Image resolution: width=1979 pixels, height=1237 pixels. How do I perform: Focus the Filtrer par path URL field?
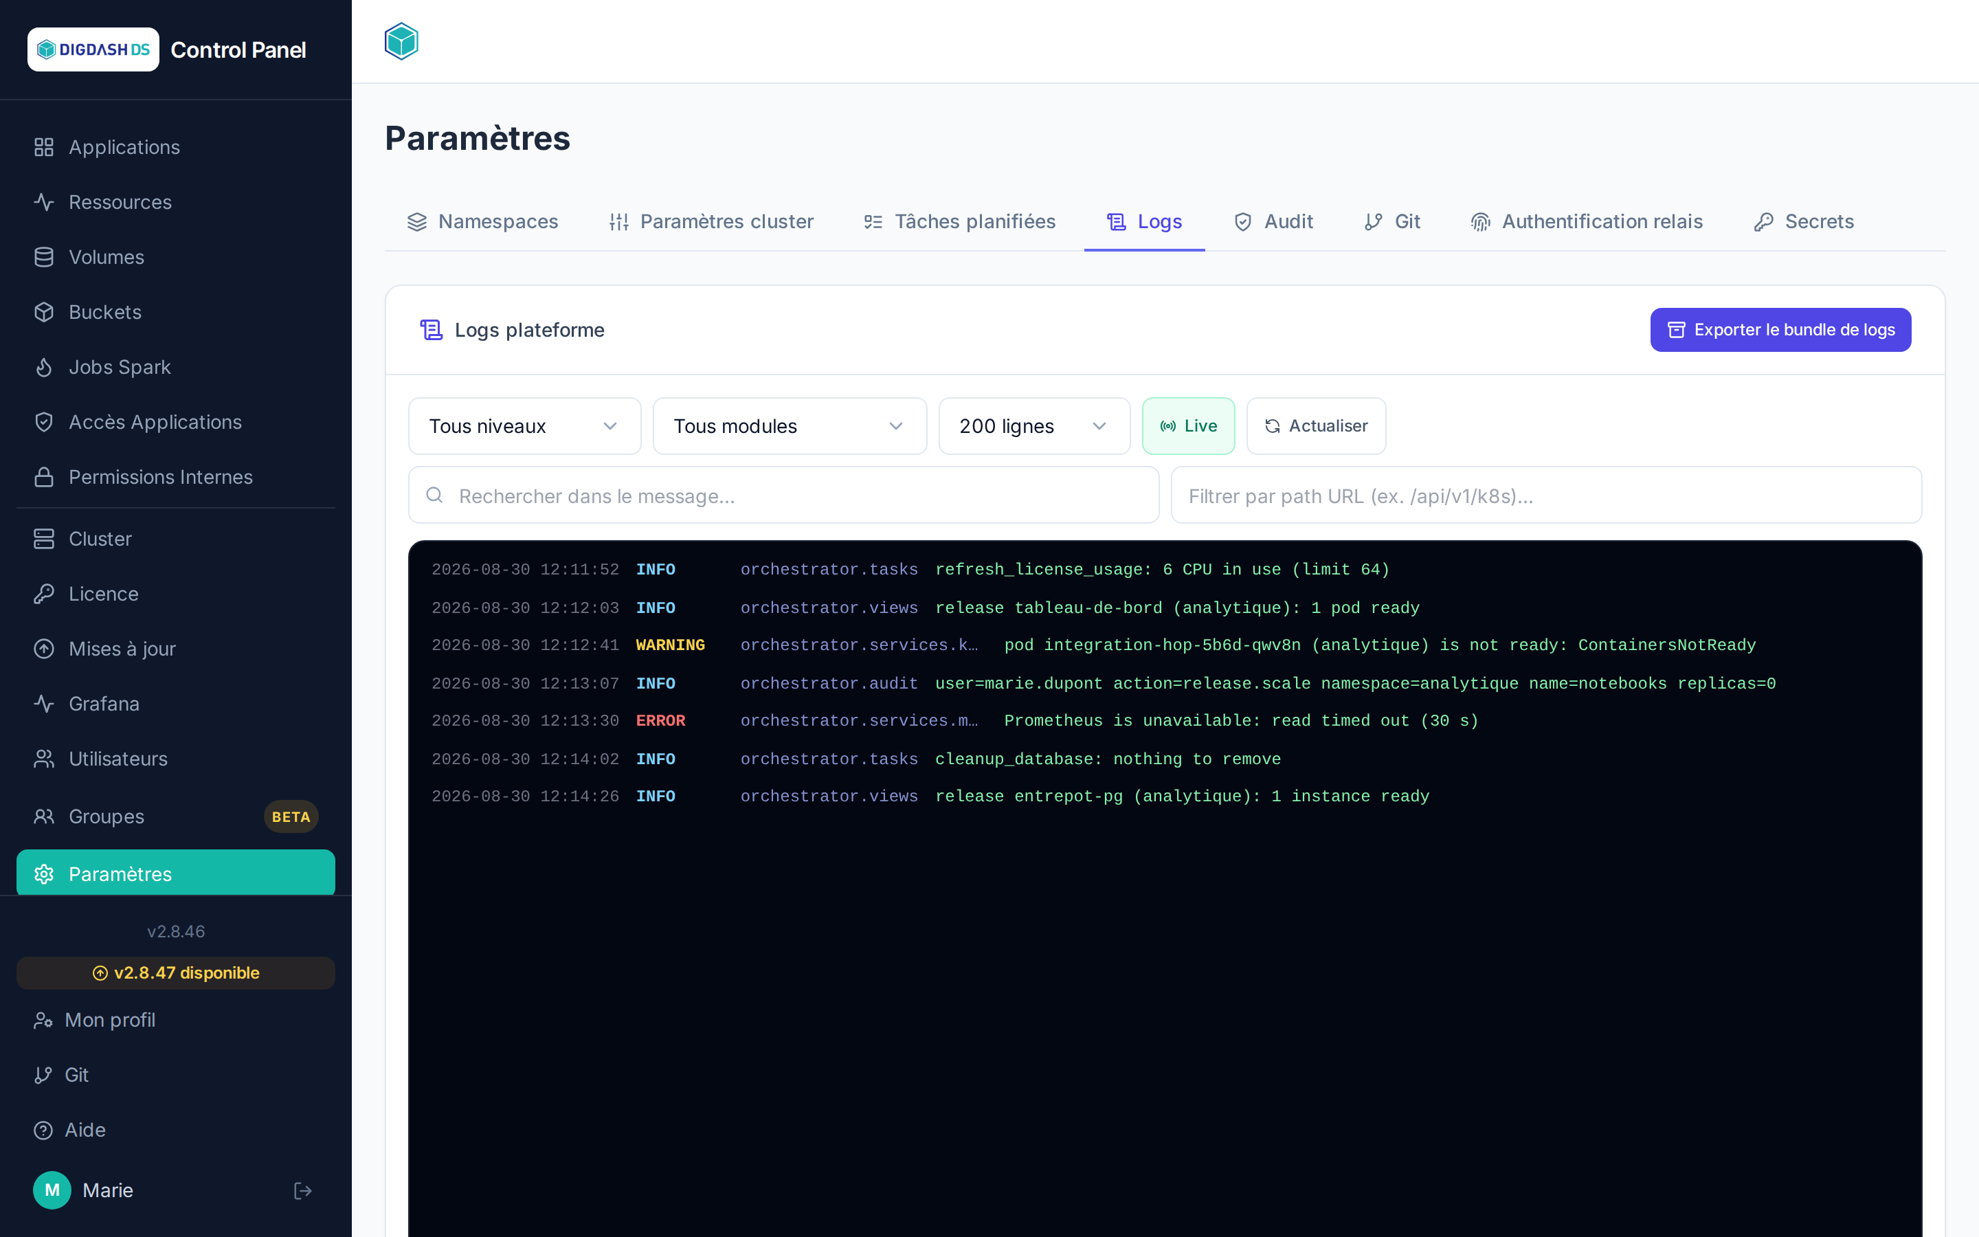[x=1545, y=495]
